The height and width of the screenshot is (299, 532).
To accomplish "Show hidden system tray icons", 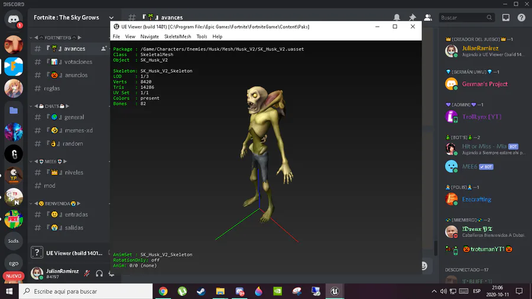I will coord(434,291).
